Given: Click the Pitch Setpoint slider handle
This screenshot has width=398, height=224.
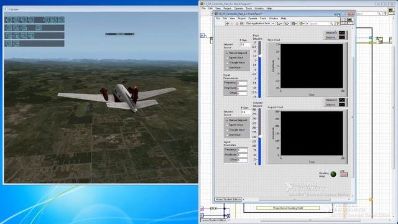Looking at the screenshot, I should [260, 56].
